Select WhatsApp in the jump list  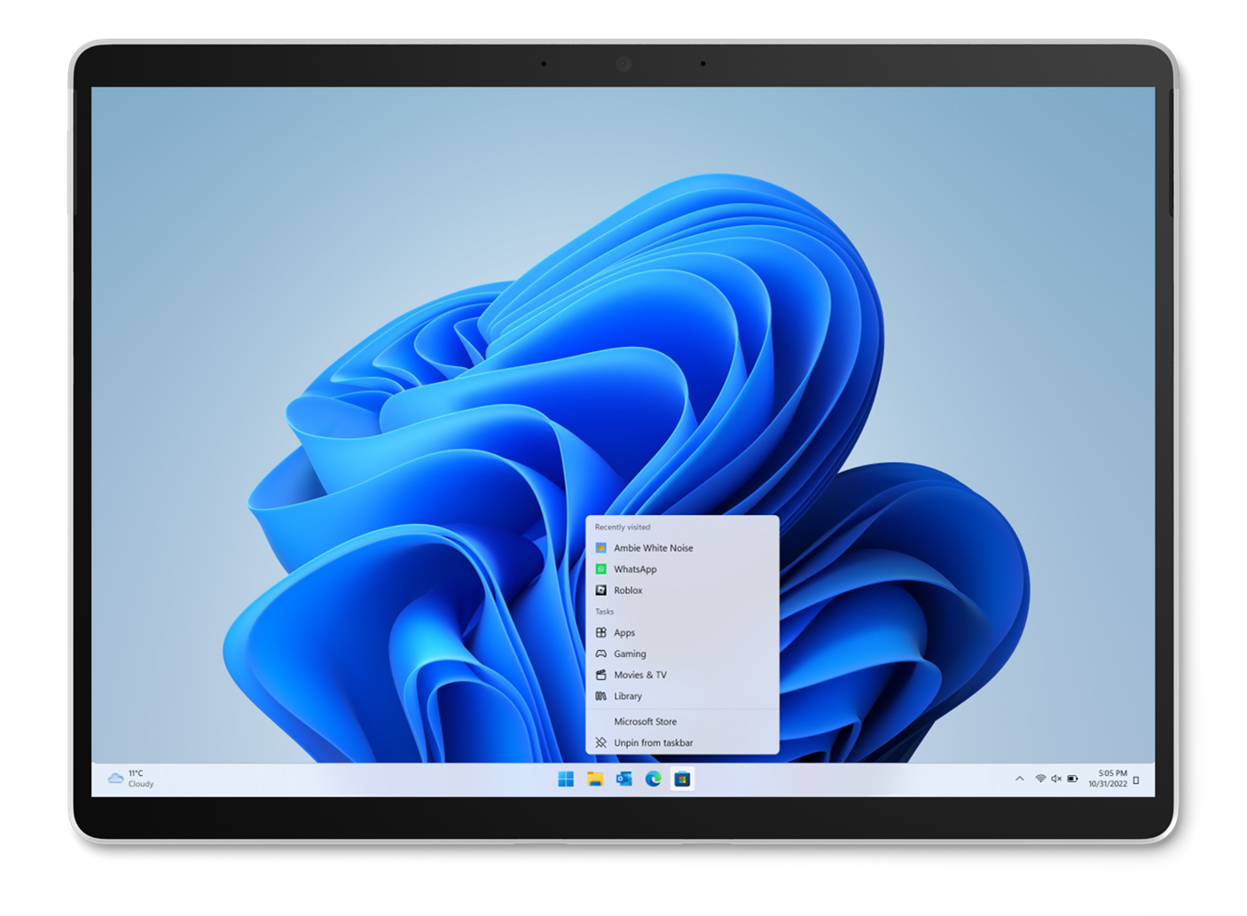coord(635,569)
